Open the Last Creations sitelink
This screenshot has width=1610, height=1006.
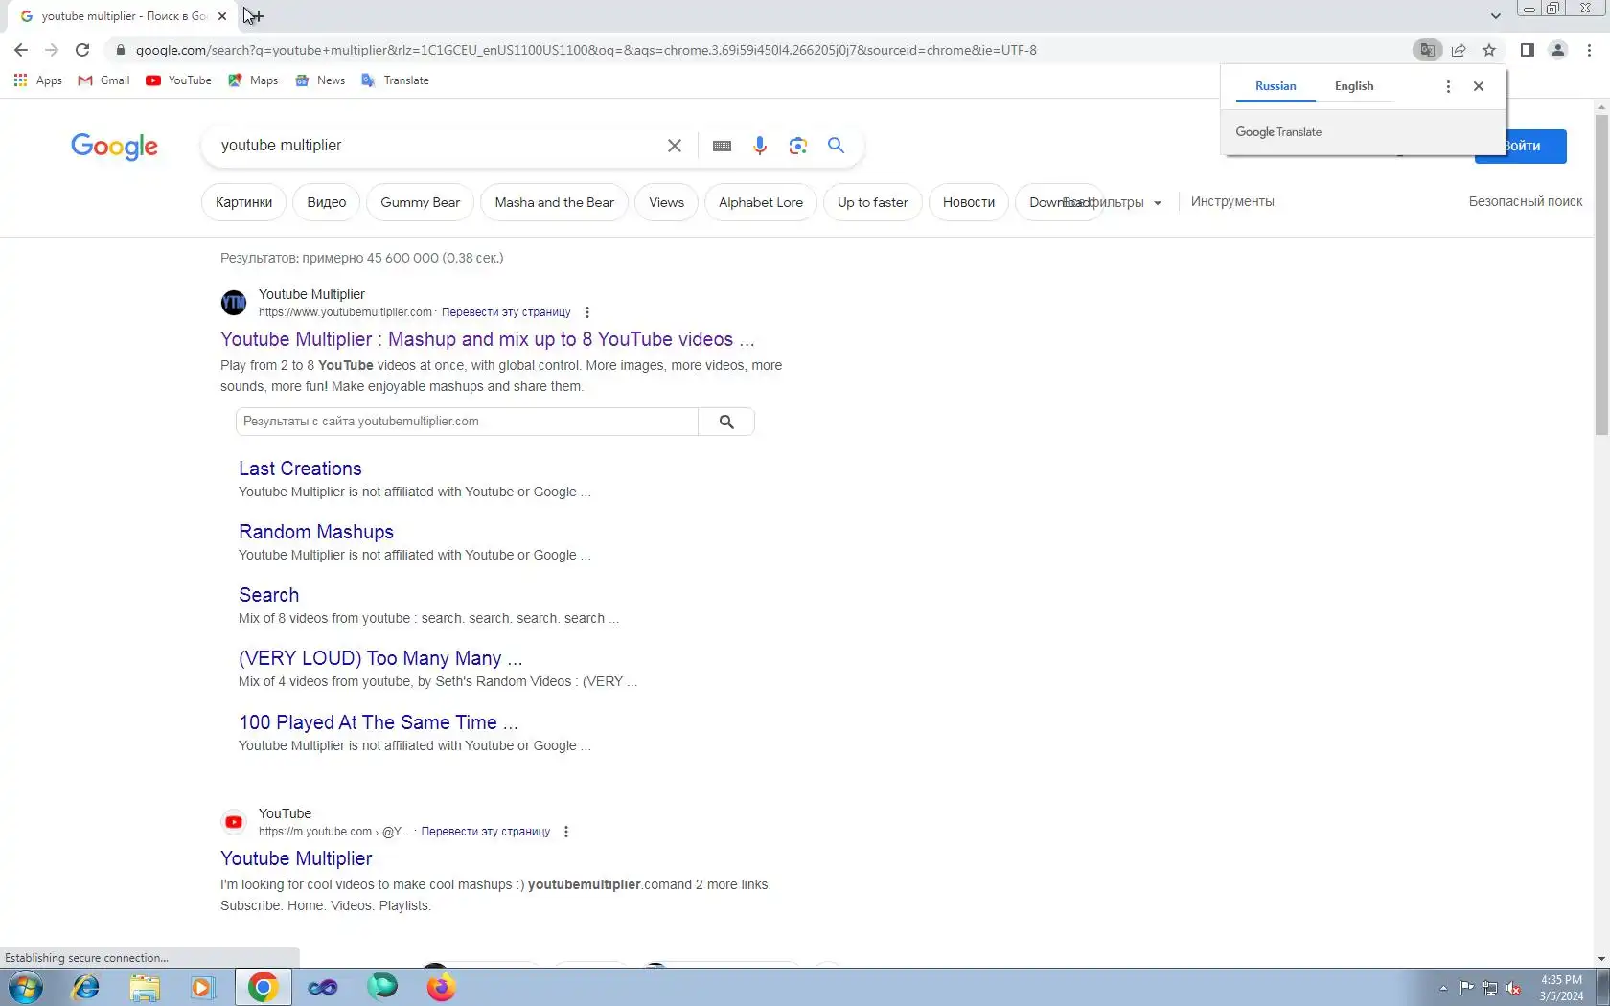click(x=300, y=469)
